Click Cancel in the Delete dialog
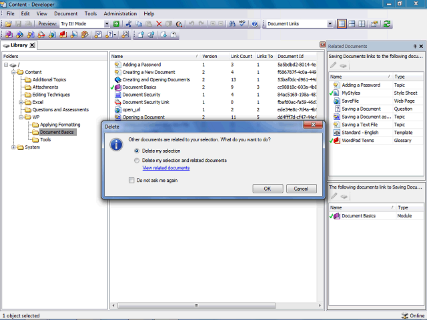The width and height of the screenshot is (427, 320). click(x=301, y=189)
